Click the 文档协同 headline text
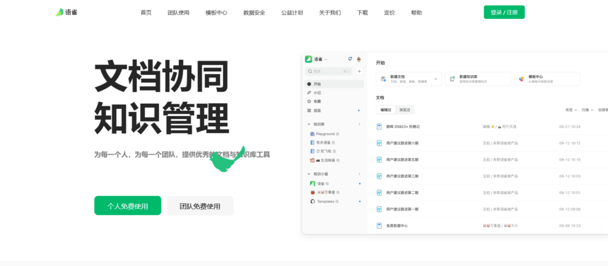Viewport: 608px width, 266px height. 161,76
